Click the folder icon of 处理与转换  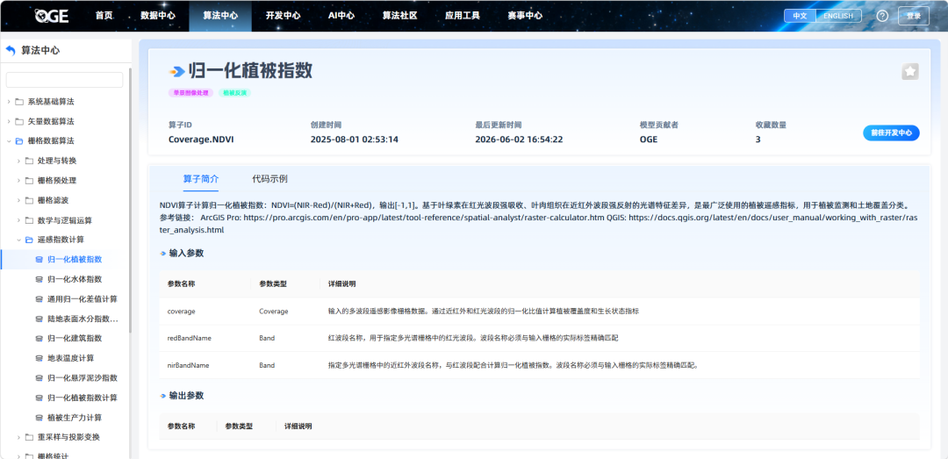29,161
